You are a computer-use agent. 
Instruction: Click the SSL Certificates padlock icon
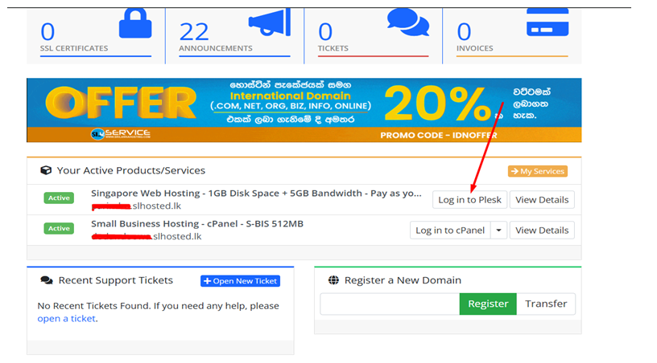pyautogui.click(x=134, y=23)
